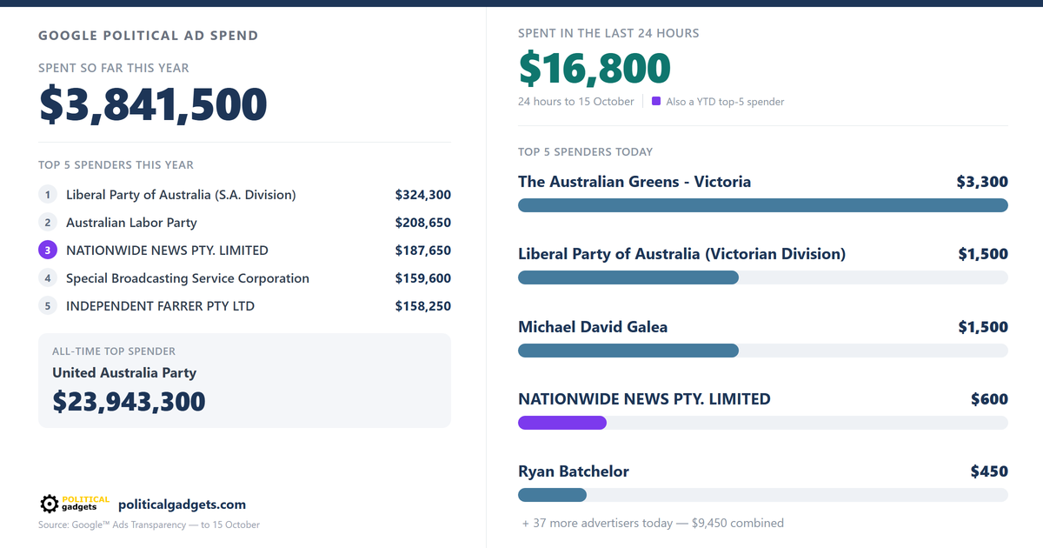This screenshot has width=1043, height=548.
Task: Click SPENT SO FAR THIS YEAR label
Action: [x=113, y=68]
